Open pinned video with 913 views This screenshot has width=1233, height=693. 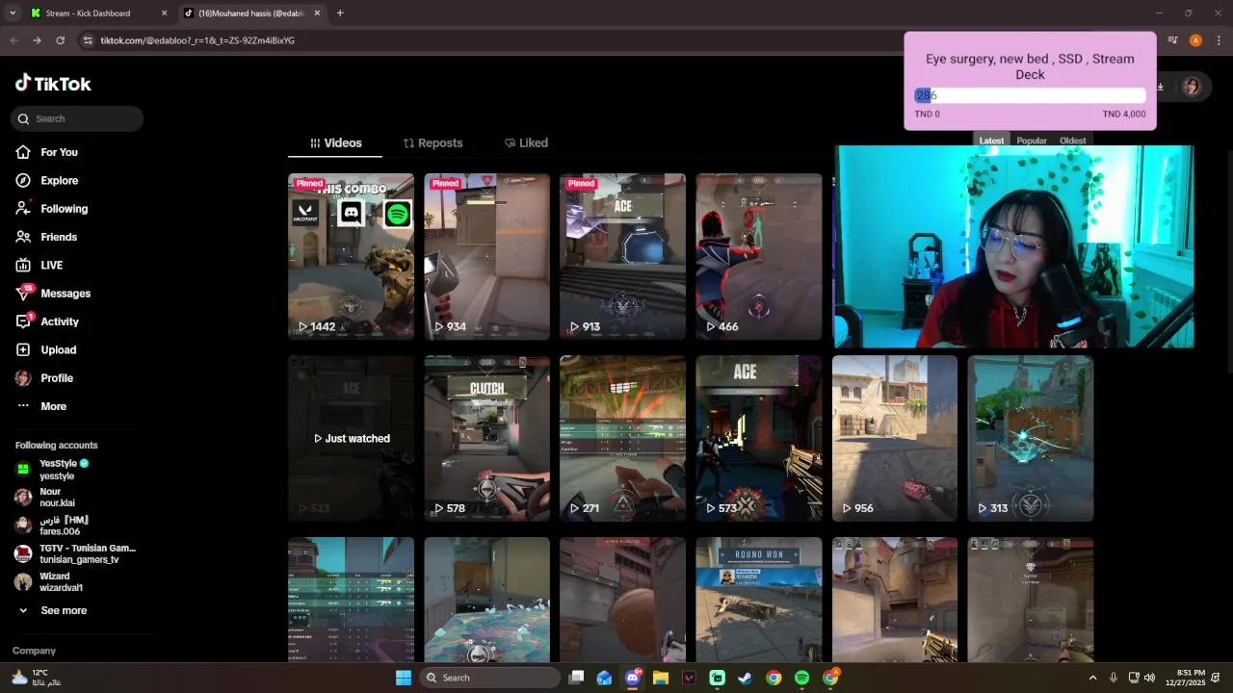[622, 256]
